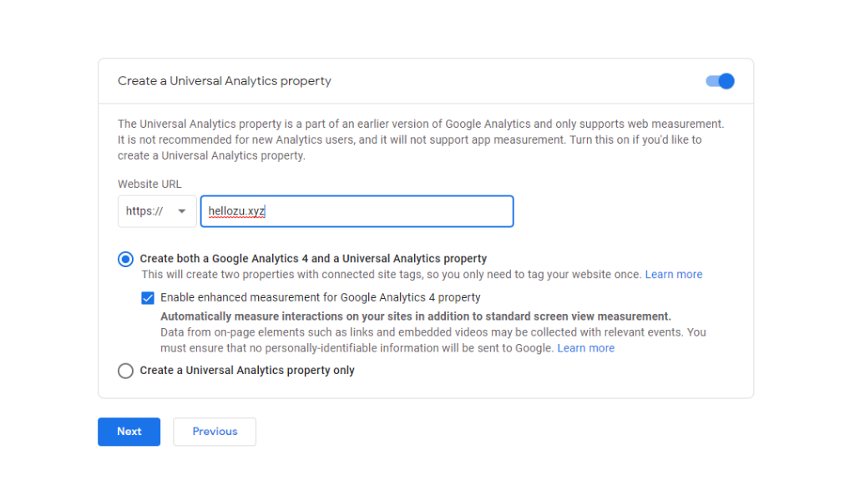Click the "Enable enhanced measurement" label text
855x501 pixels.
pos(321,297)
